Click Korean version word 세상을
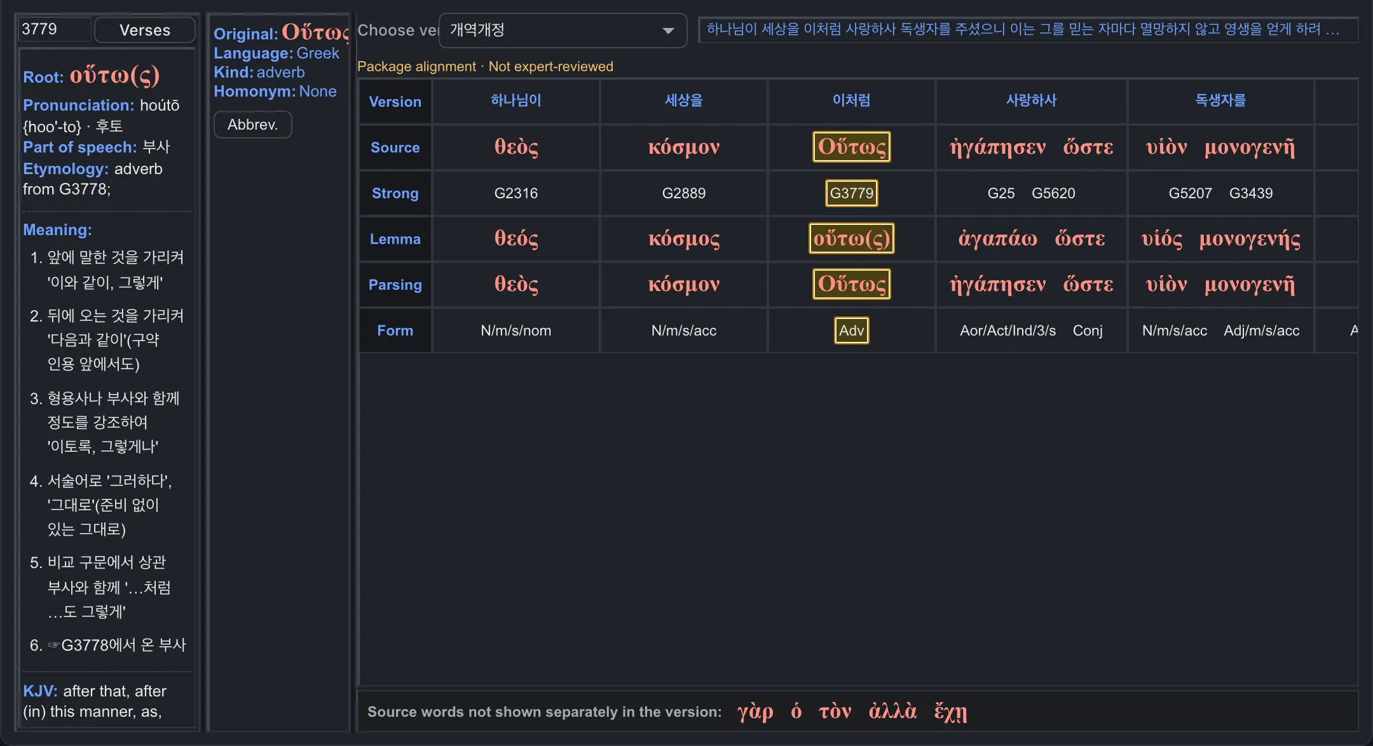Image resolution: width=1373 pixels, height=746 pixels. 684,100
